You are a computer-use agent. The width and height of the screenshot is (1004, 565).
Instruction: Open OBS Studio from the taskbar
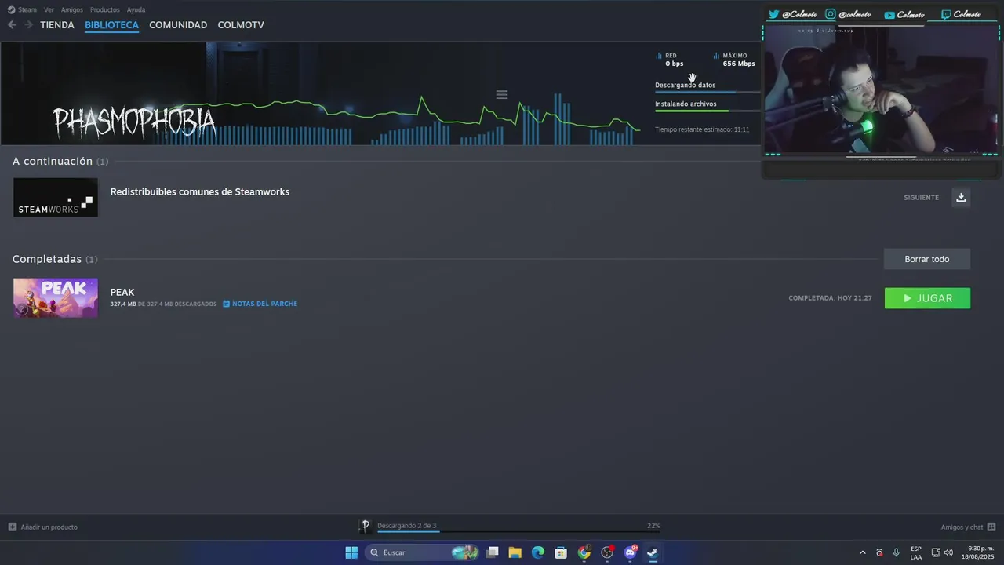click(607, 552)
